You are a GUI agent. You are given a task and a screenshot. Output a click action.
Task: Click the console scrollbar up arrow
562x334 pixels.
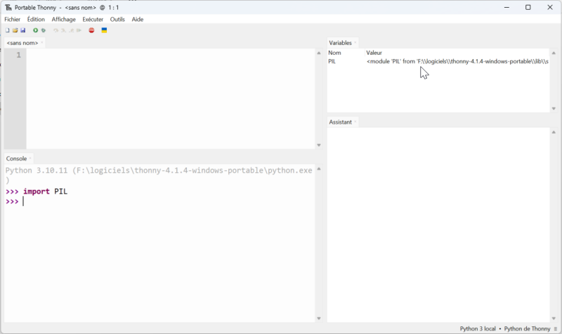(x=319, y=169)
